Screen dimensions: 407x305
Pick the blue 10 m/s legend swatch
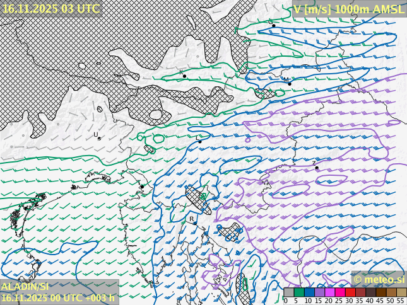[x=309, y=292]
